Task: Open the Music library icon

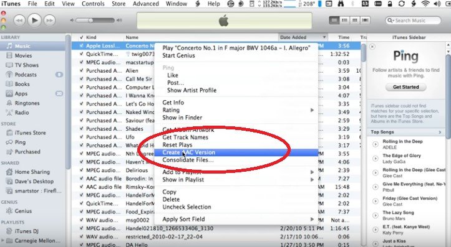Action: click(10, 46)
